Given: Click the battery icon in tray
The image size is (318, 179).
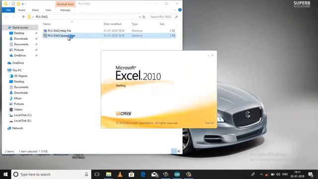Looking at the screenshot, I should 273,175.
